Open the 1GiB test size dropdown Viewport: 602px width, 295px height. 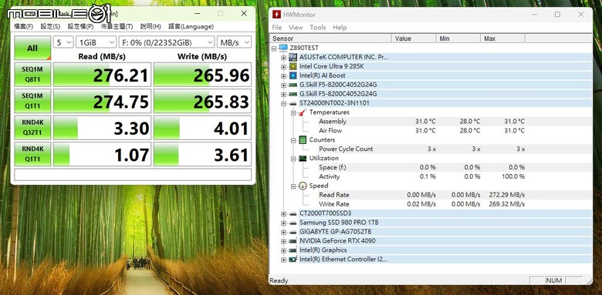point(96,42)
